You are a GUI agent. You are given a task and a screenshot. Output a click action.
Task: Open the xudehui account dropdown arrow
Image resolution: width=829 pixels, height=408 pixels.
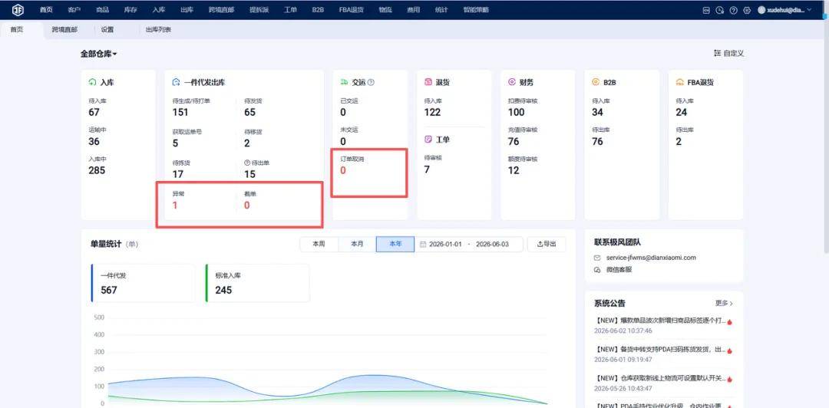pyautogui.click(x=810, y=9)
